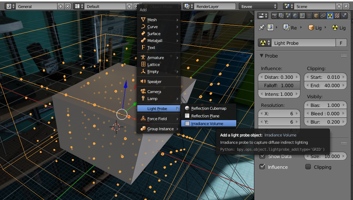
Task: Open the Render properties camera tab
Action: 275,16
